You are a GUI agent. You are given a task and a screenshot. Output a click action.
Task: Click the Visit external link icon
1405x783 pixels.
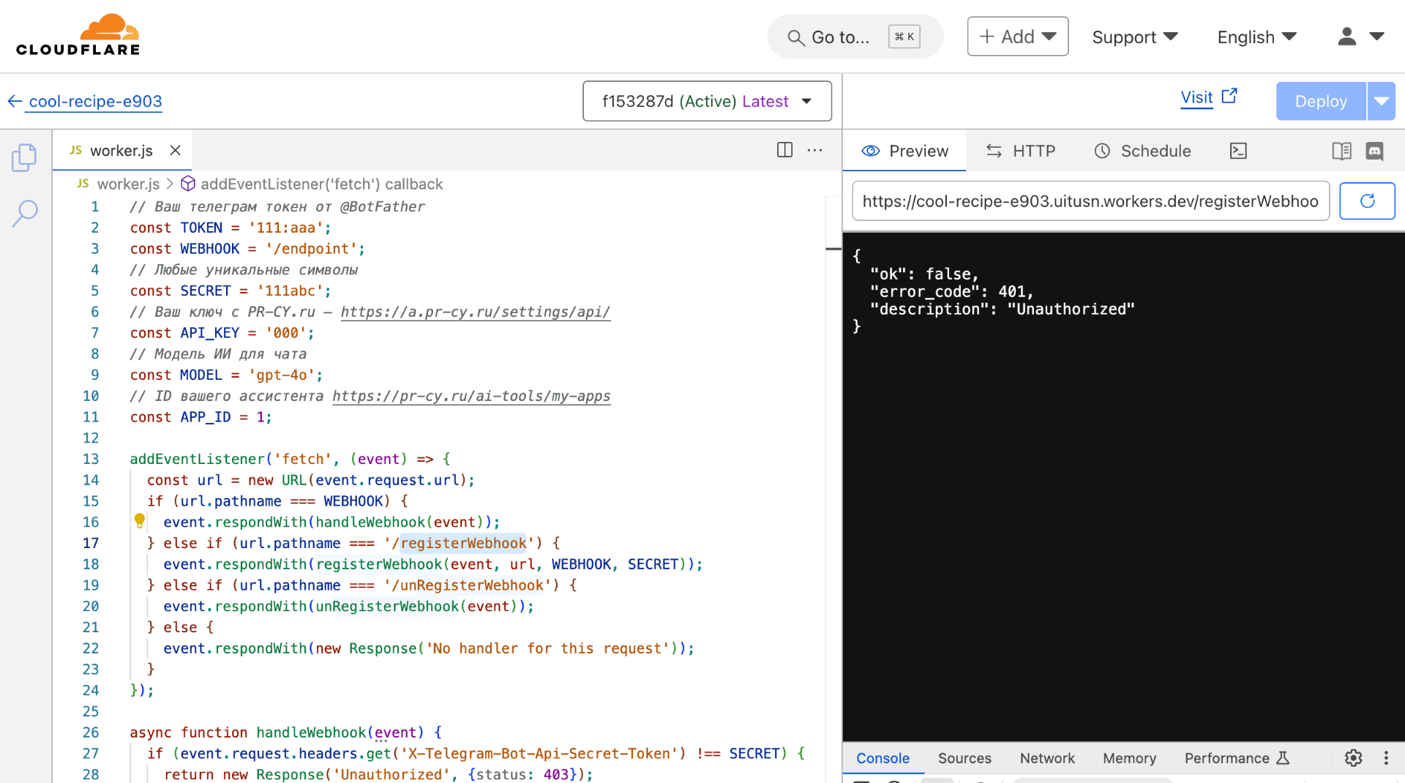pyautogui.click(x=1229, y=96)
